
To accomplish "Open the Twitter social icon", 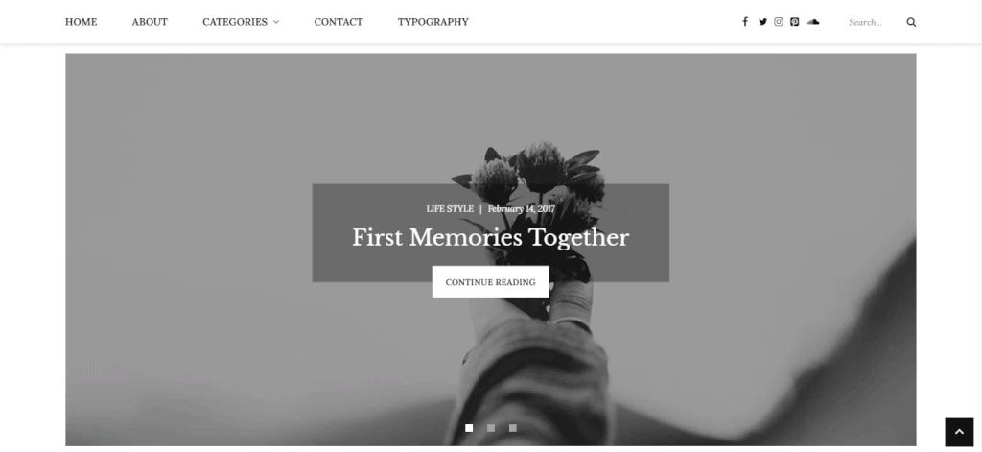I will click(x=762, y=22).
